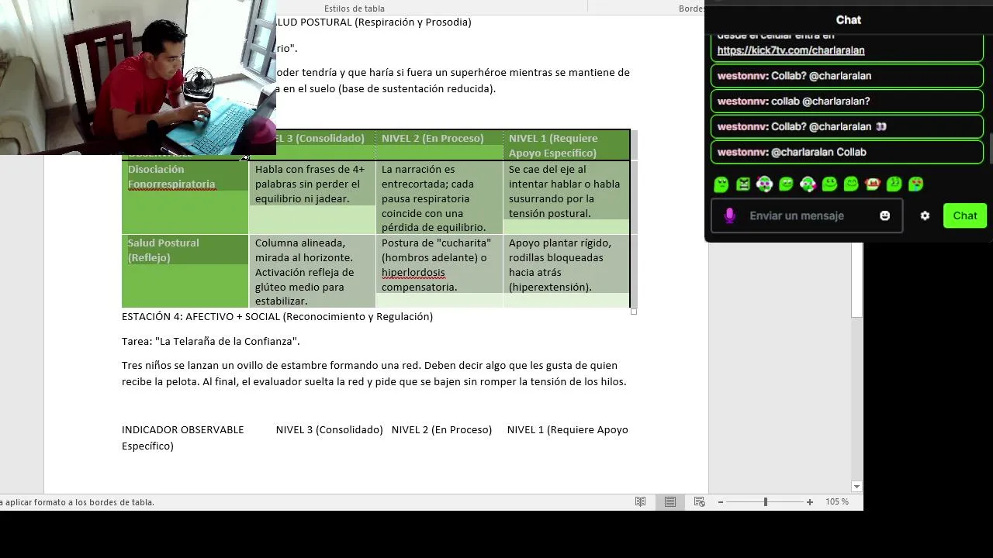Switch to Web Layout view icon
Image resolution: width=993 pixels, height=558 pixels.
click(x=700, y=502)
